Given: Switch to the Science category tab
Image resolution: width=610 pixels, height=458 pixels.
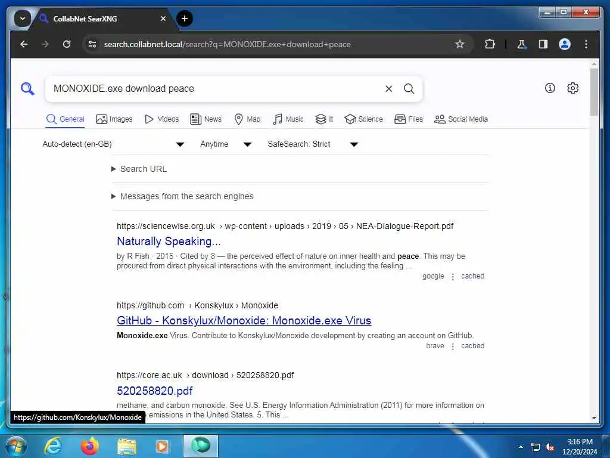Looking at the screenshot, I should [364, 119].
